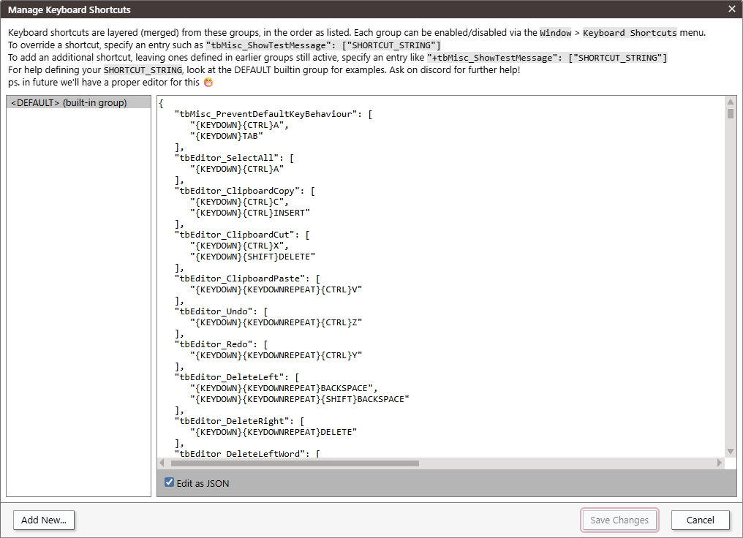The height and width of the screenshot is (538, 743).
Task: Click the tbEditor_DeleteRight key in editor
Action: [x=234, y=421]
